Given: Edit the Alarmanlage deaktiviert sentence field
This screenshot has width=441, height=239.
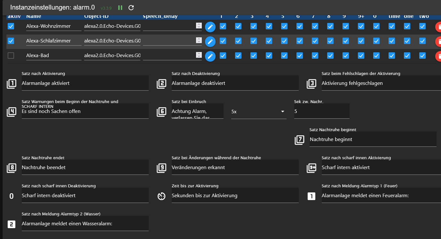Looking at the screenshot, I should [235, 83].
